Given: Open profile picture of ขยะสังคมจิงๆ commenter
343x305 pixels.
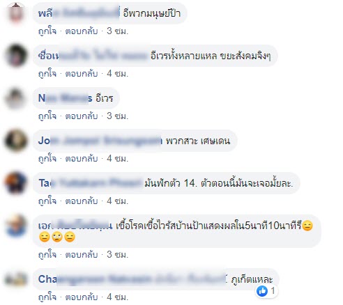Looking at the screenshot, I should coord(16,56).
